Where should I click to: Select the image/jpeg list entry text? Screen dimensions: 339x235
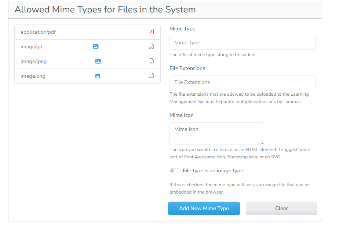(34, 62)
